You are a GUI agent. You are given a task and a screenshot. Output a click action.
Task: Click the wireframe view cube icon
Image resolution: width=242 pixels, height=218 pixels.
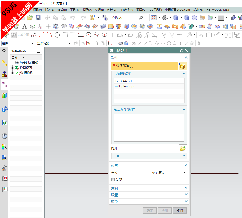click(x=194, y=18)
